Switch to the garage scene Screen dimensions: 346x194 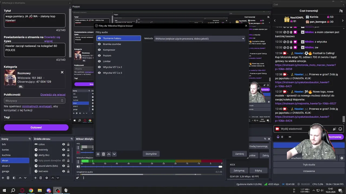pyautogui.click(x=15, y=171)
